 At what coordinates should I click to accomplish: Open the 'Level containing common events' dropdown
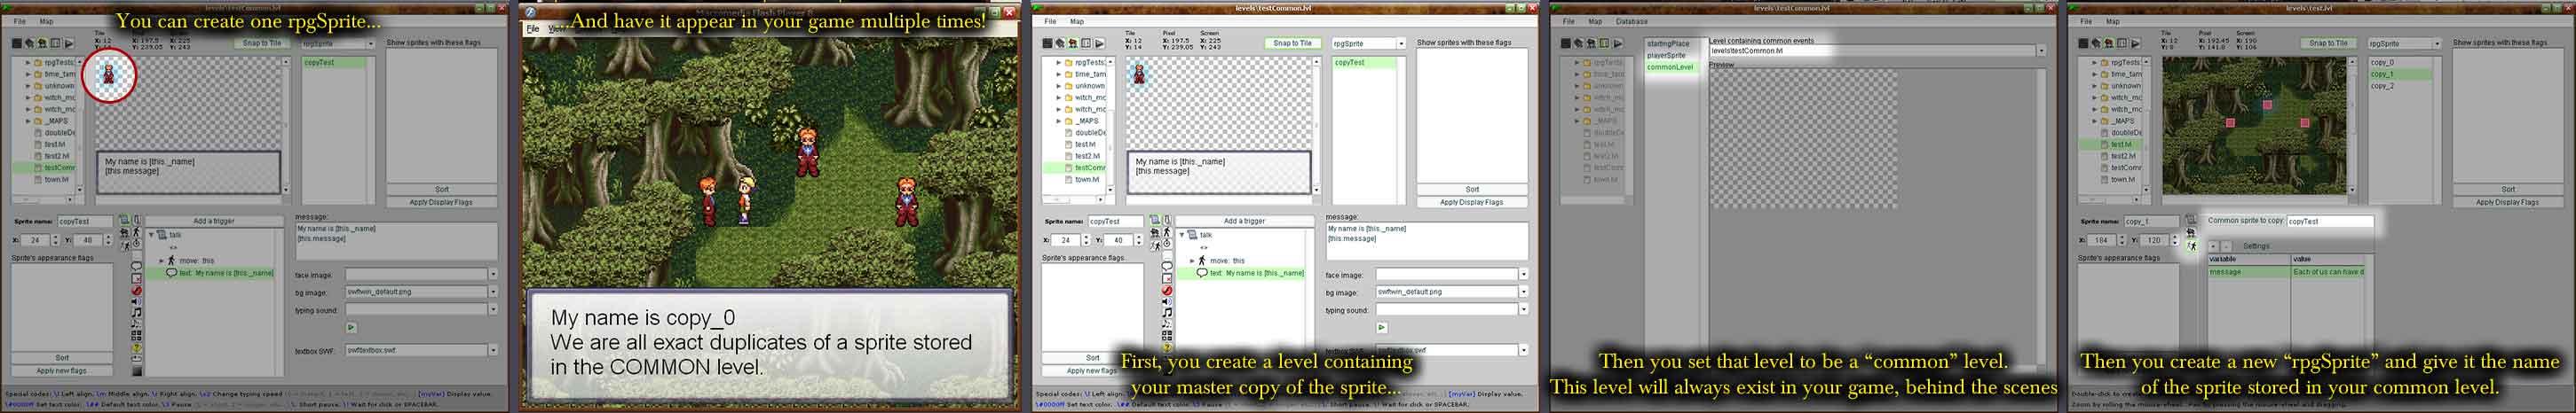pyautogui.click(x=2041, y=51)
